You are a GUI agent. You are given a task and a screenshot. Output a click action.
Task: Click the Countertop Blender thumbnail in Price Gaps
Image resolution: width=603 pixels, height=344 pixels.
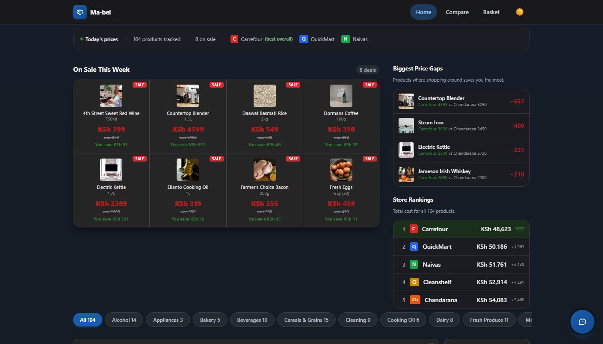[x=406, y=101]
